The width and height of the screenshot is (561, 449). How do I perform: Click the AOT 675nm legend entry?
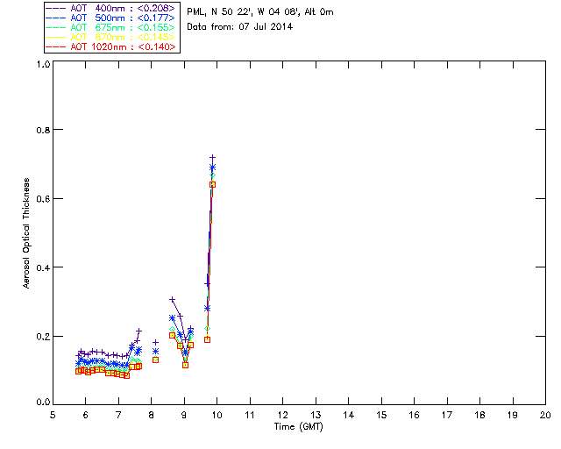click(x=111, y=27)
